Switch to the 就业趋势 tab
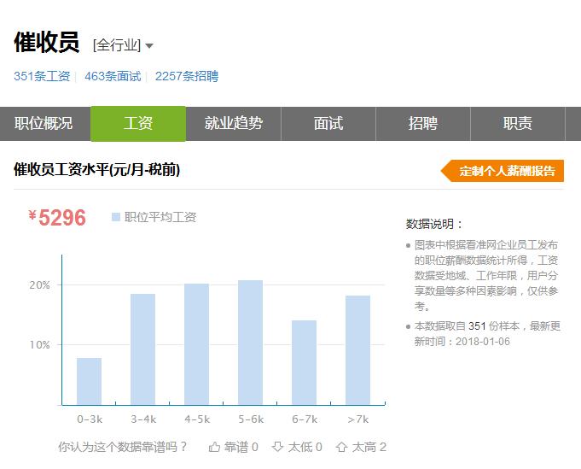Screen dimensions: 581x469 click(x=234, y=124)
